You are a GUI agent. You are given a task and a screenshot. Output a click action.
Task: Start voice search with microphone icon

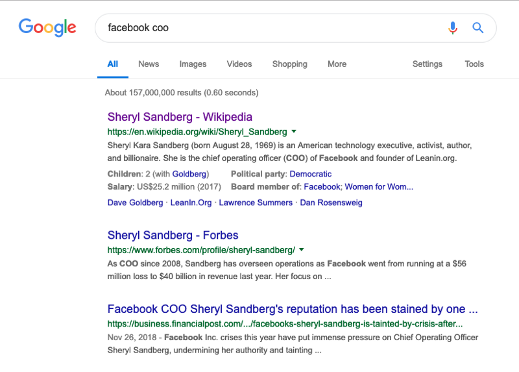pos(453,28)
